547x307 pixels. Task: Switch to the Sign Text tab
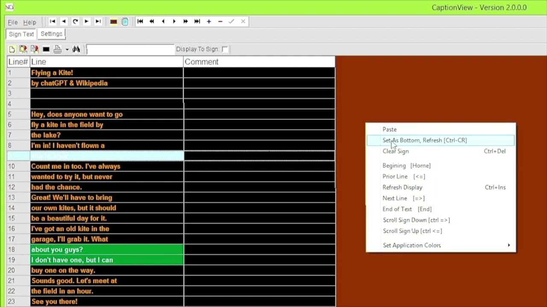click(x=21, y=34)
